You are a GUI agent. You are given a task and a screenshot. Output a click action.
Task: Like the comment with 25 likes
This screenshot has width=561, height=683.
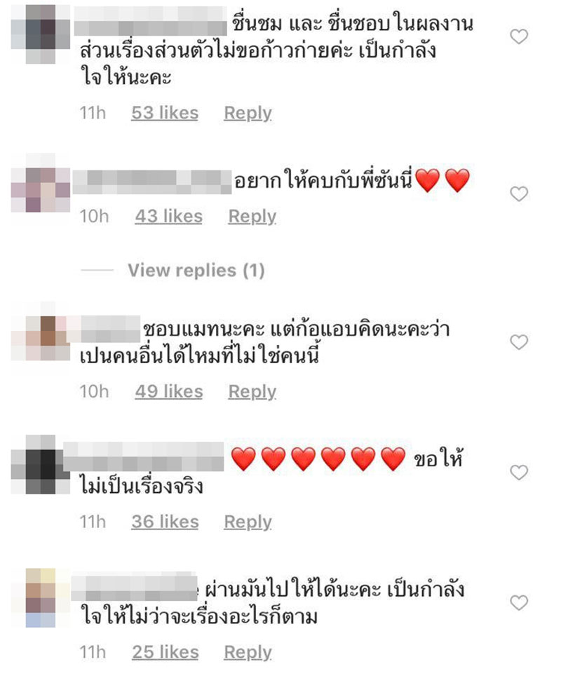click(519, 603)
